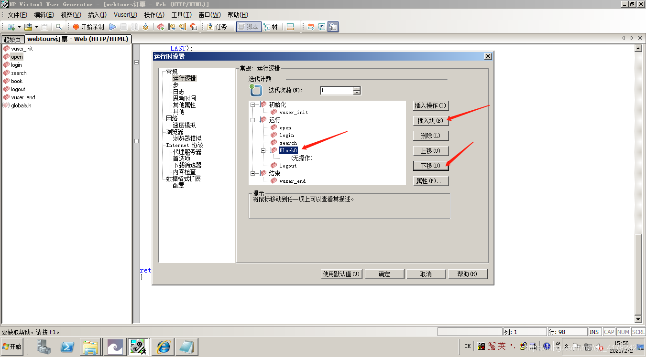Click the 插入块(B) button
Viewport: 646px width, 357px height.
pos(431,121)
